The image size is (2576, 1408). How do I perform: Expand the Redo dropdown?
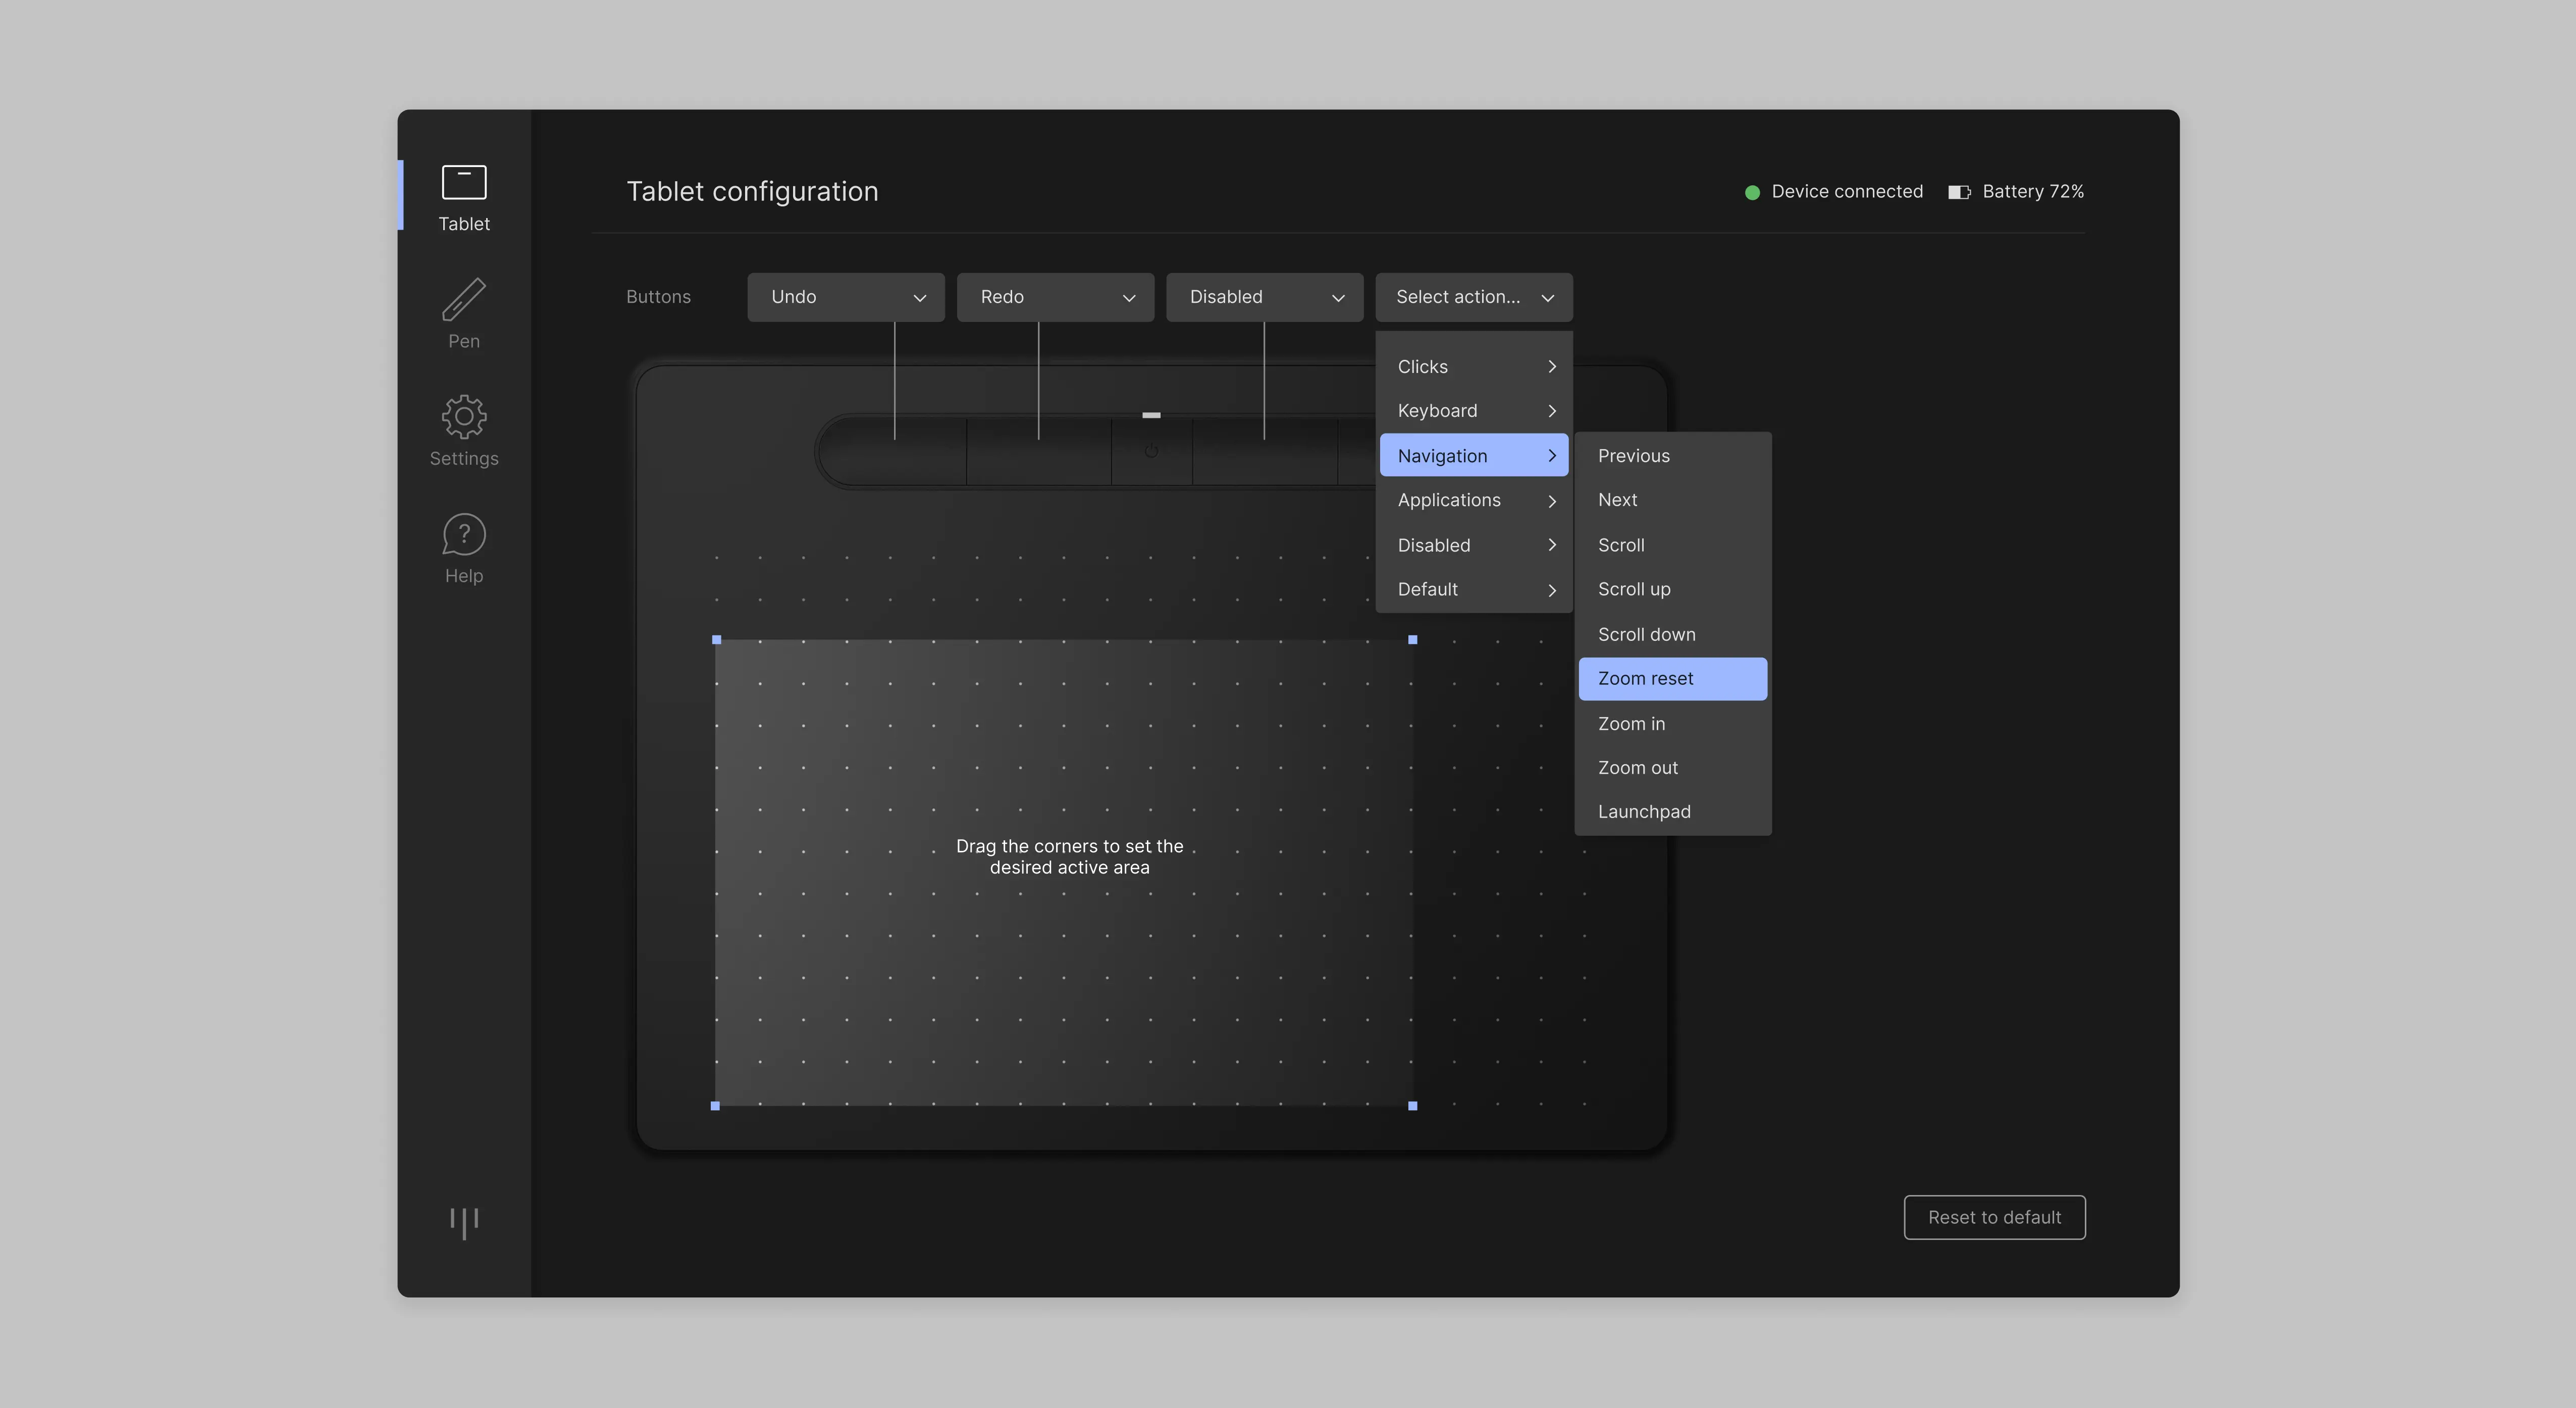pos(1054,297)
